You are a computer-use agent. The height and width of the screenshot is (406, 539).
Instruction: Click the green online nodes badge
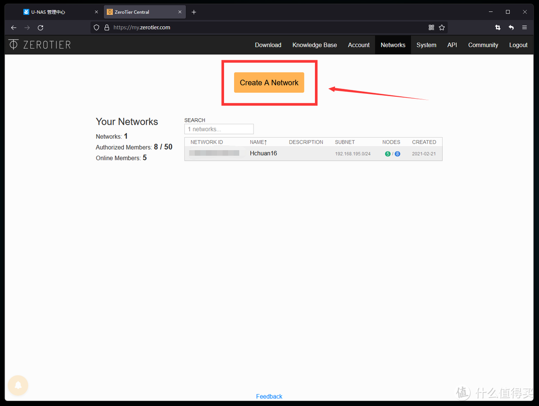tap(388, 154)
